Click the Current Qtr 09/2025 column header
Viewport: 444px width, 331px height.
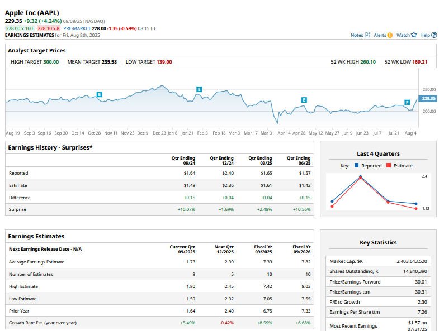[182, 250]
